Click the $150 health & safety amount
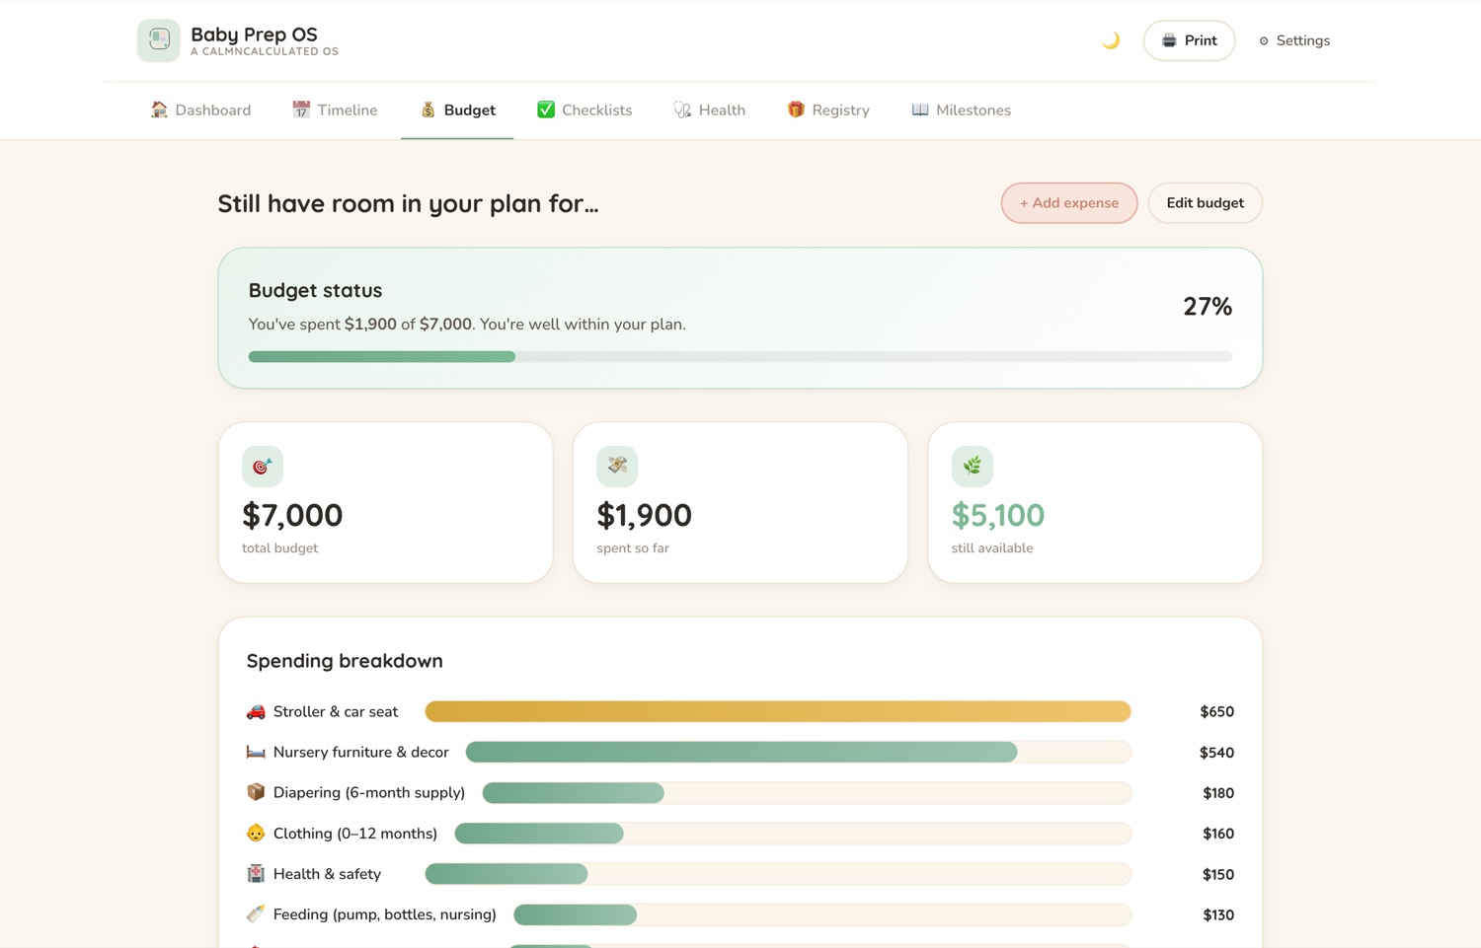This screenshot has width=1481, height=948. coord(1218,874)
